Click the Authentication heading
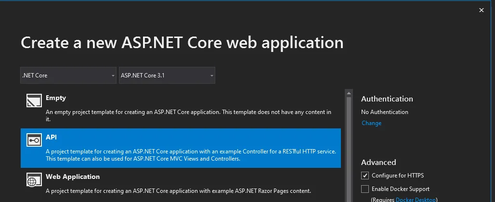This screenshot has width=495, height=202. (387, 99)
